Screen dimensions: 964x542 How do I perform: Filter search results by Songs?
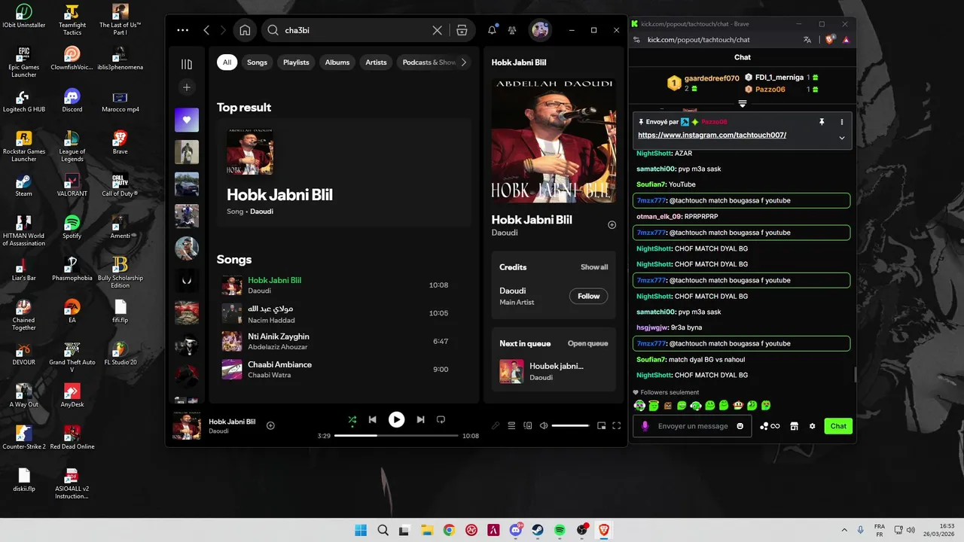point(257,62)
